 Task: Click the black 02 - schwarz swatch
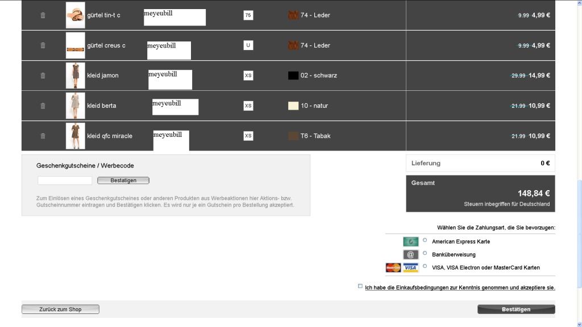point(293,76)
